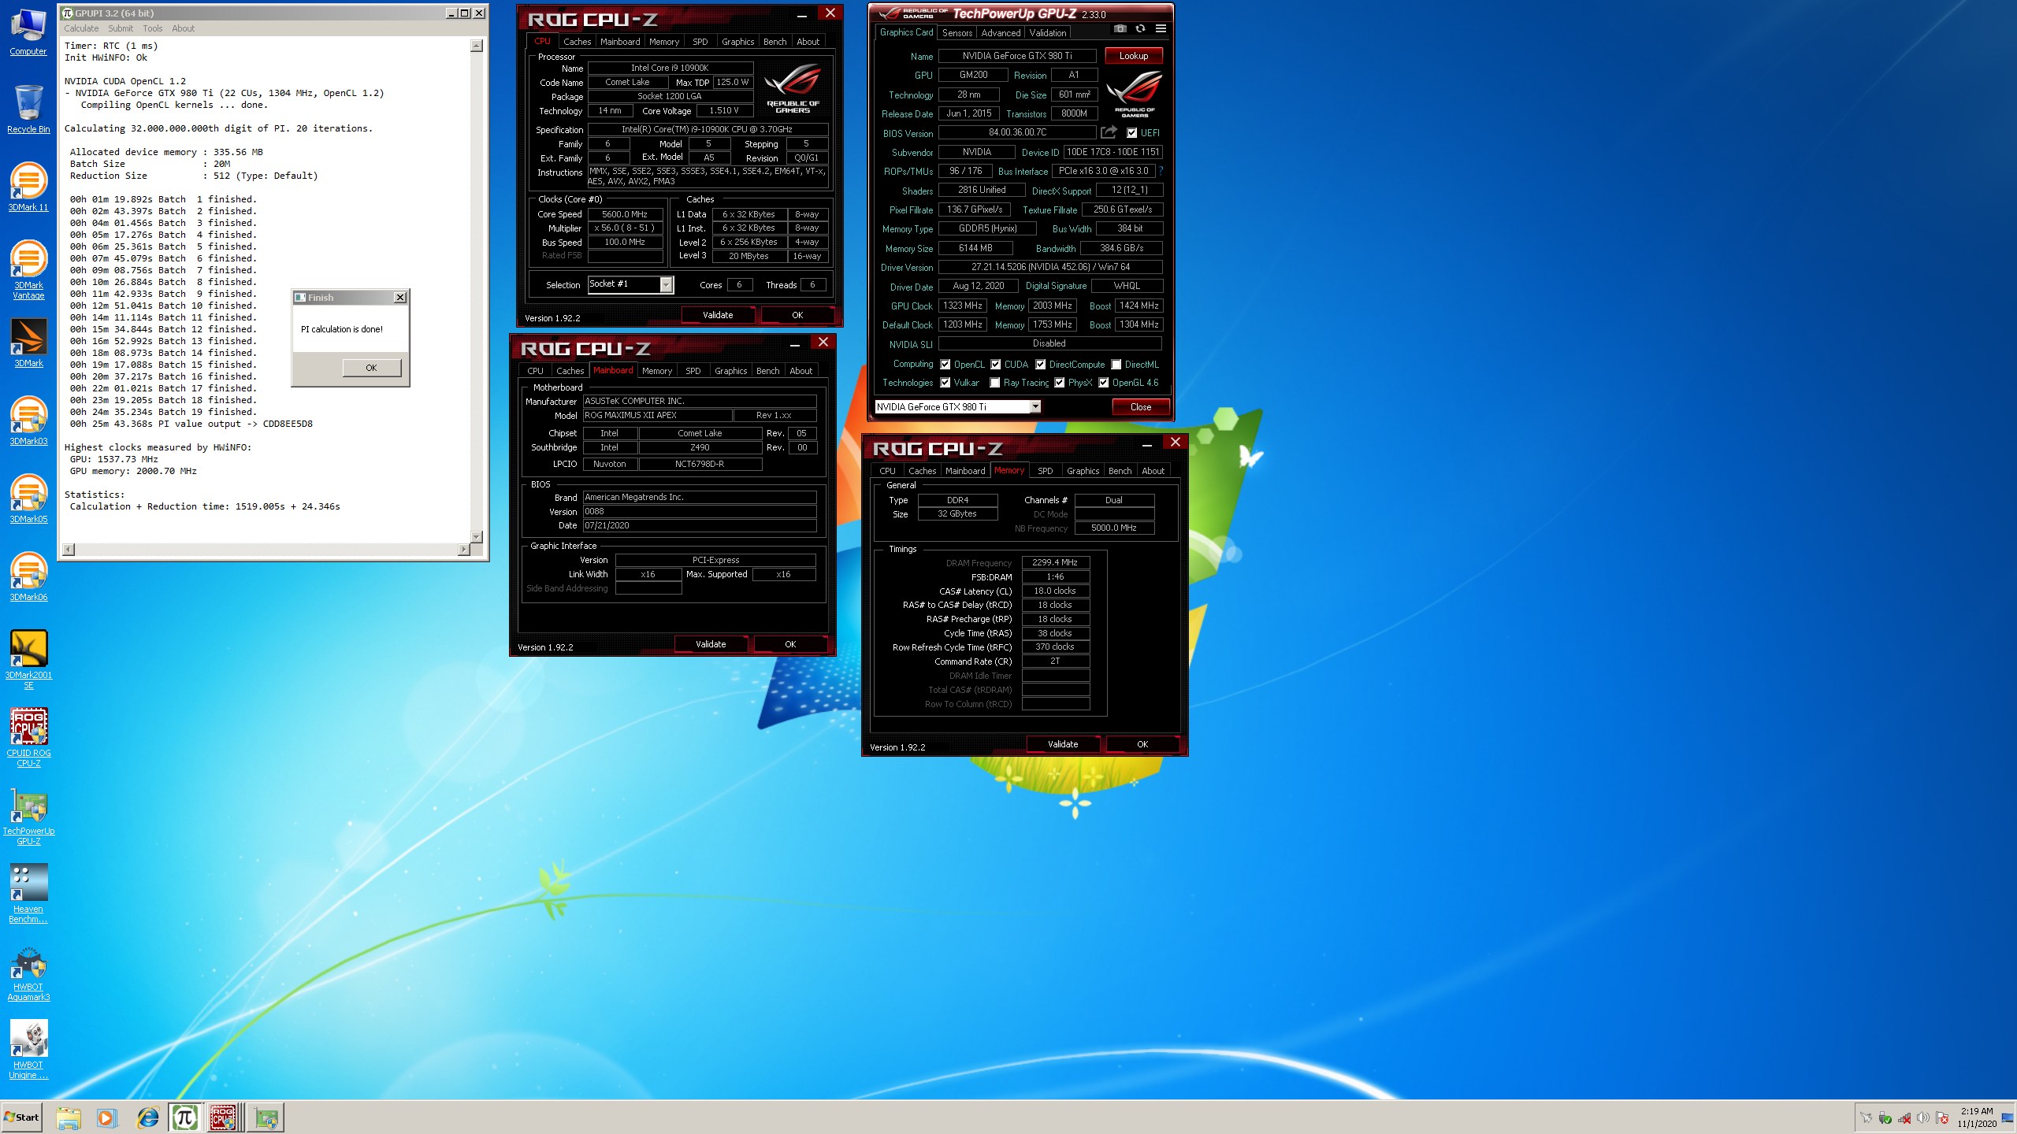Toggle the DirectML checkbox
The height and width of the screenshot is (1134, 2017).
click(x=1116, y=365)
